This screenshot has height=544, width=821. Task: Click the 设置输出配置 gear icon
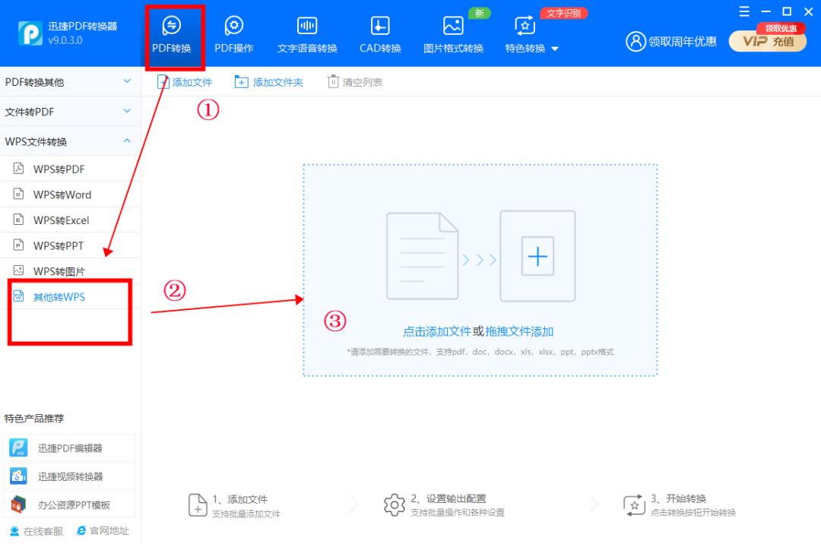(395, 505)
